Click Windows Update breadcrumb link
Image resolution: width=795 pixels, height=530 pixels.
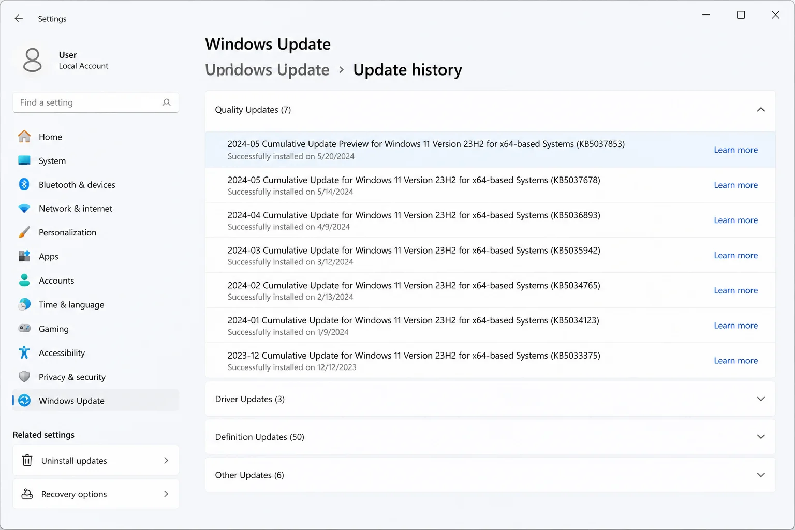(267, 70)
